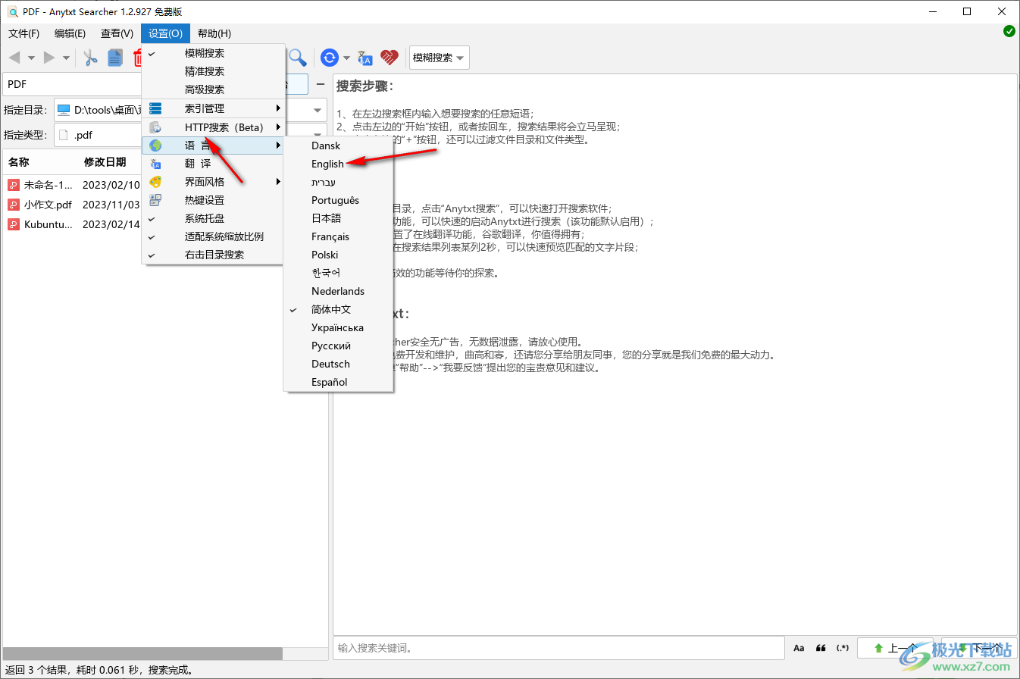Click the copy document icon
This screenshot has height=679, width=1020.
[x=115, y=58]
